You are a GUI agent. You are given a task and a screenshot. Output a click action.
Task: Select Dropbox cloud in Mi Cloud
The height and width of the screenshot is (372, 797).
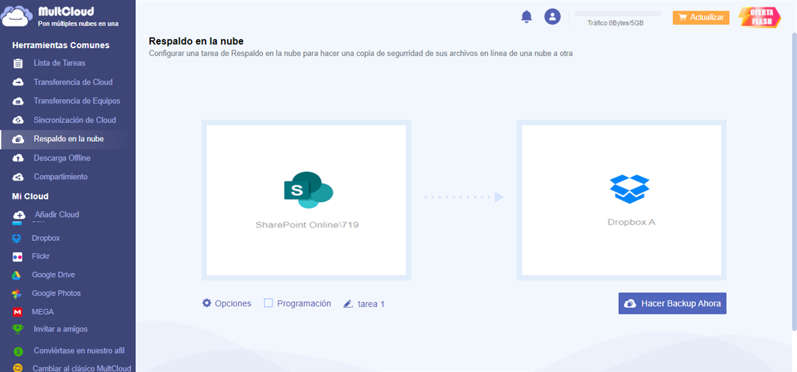[x=46, y=238]
